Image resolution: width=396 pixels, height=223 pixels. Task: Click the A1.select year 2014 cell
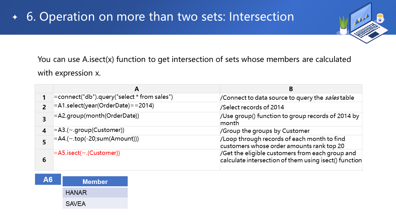coord(136,107)
